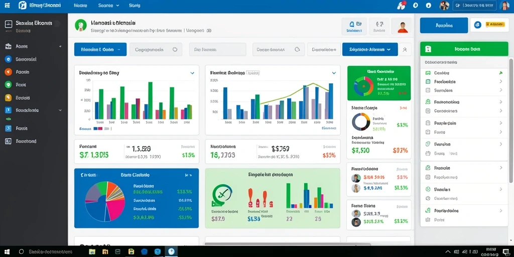This screenshot has height=257, width=514.
Task: Open the notifications icon with the red badge
Action: click(x=401, y=5)
